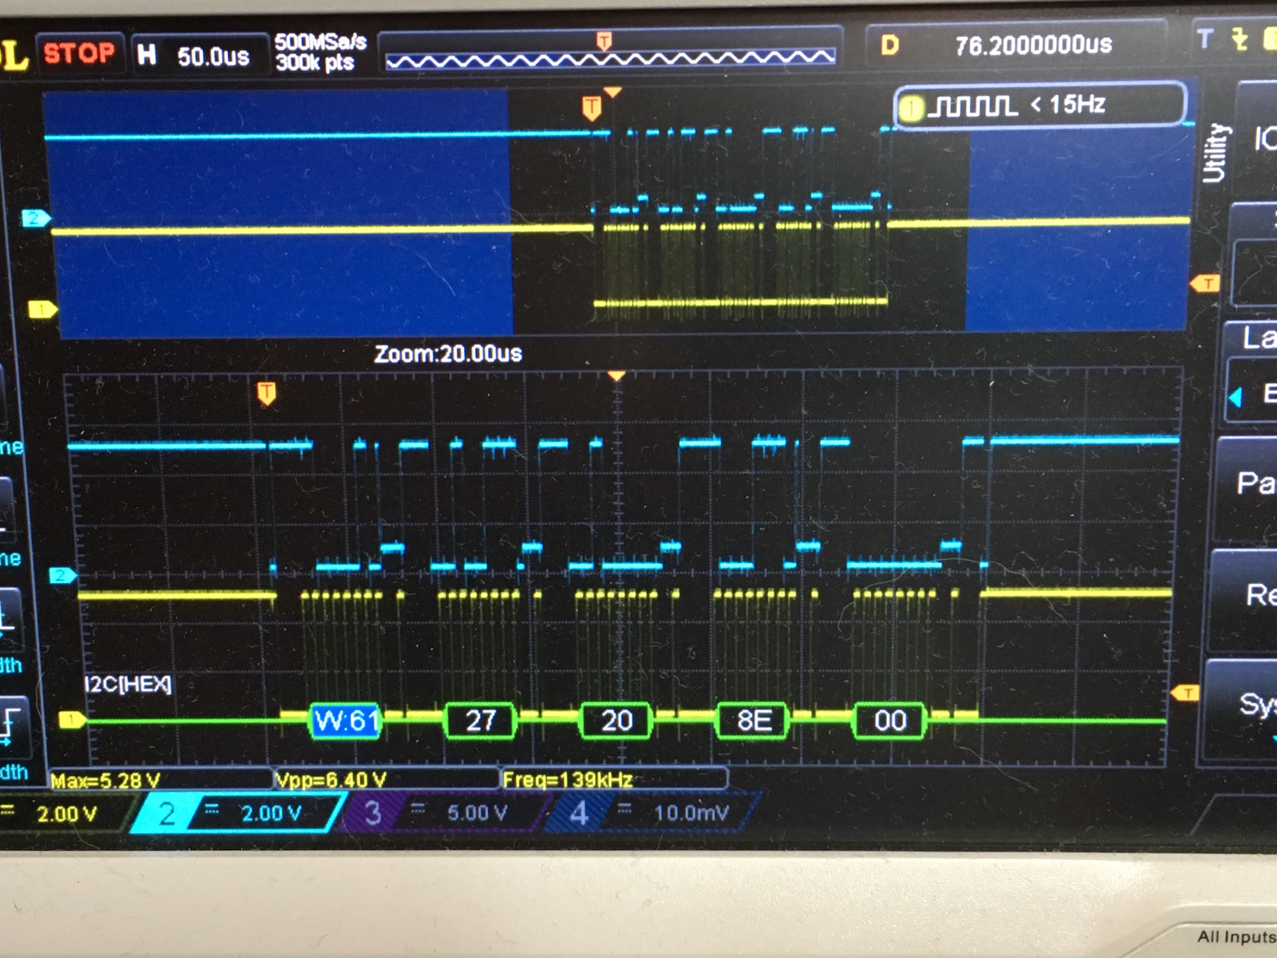The width and height of the screenshot is (1277, 958).
Task: Click the orange trigger level marker on right edge
Action: 1185,693
